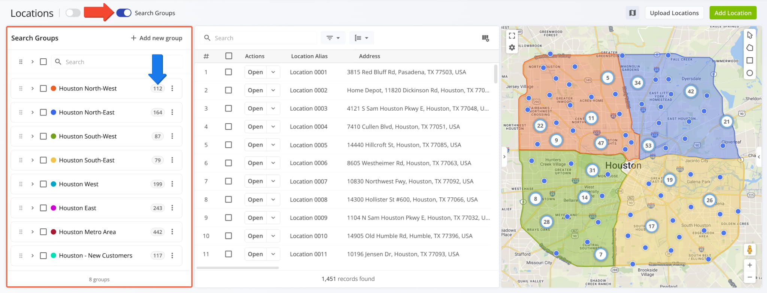This screenshot has width=767, height=293.
Task: Open the dropdown arrow beside Open for Location 0003
Action: 273,109
